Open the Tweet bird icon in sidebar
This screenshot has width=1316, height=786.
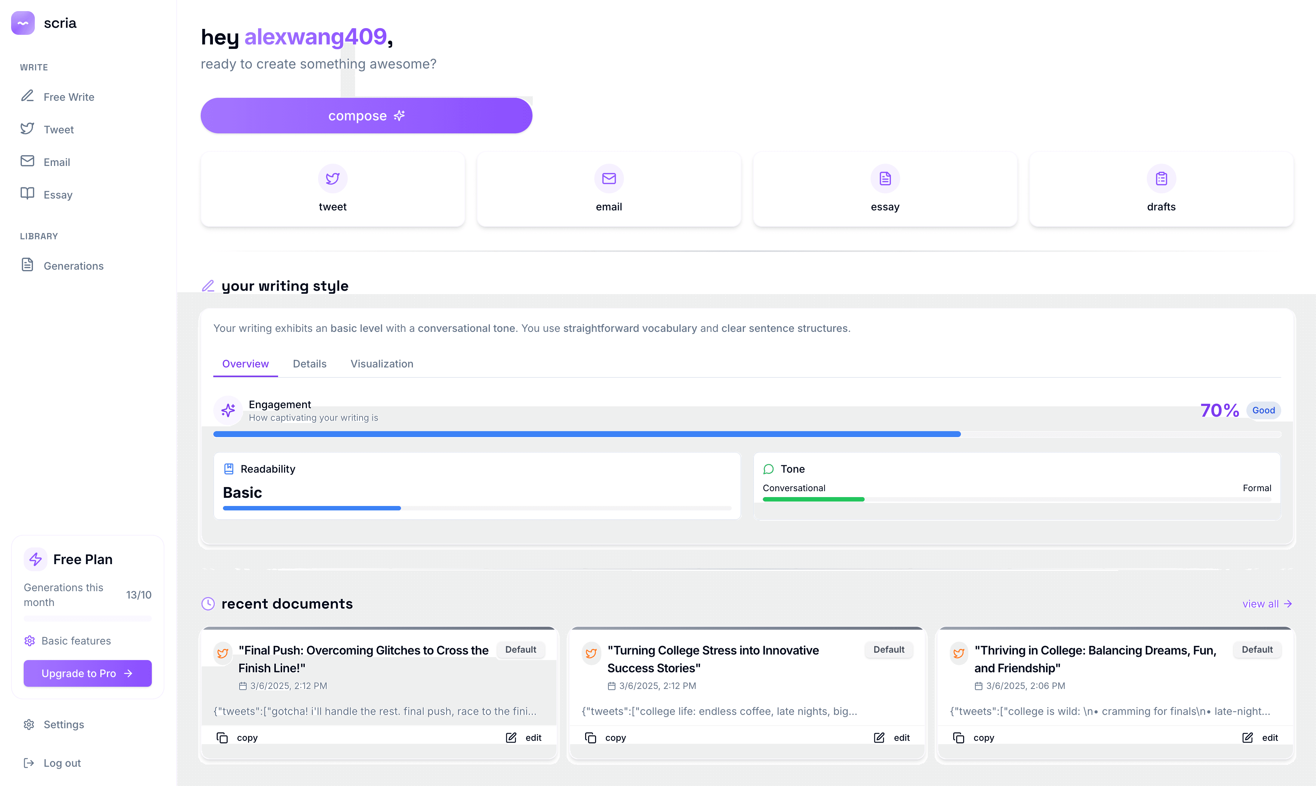pyautogui.click(x=27, y=129)
